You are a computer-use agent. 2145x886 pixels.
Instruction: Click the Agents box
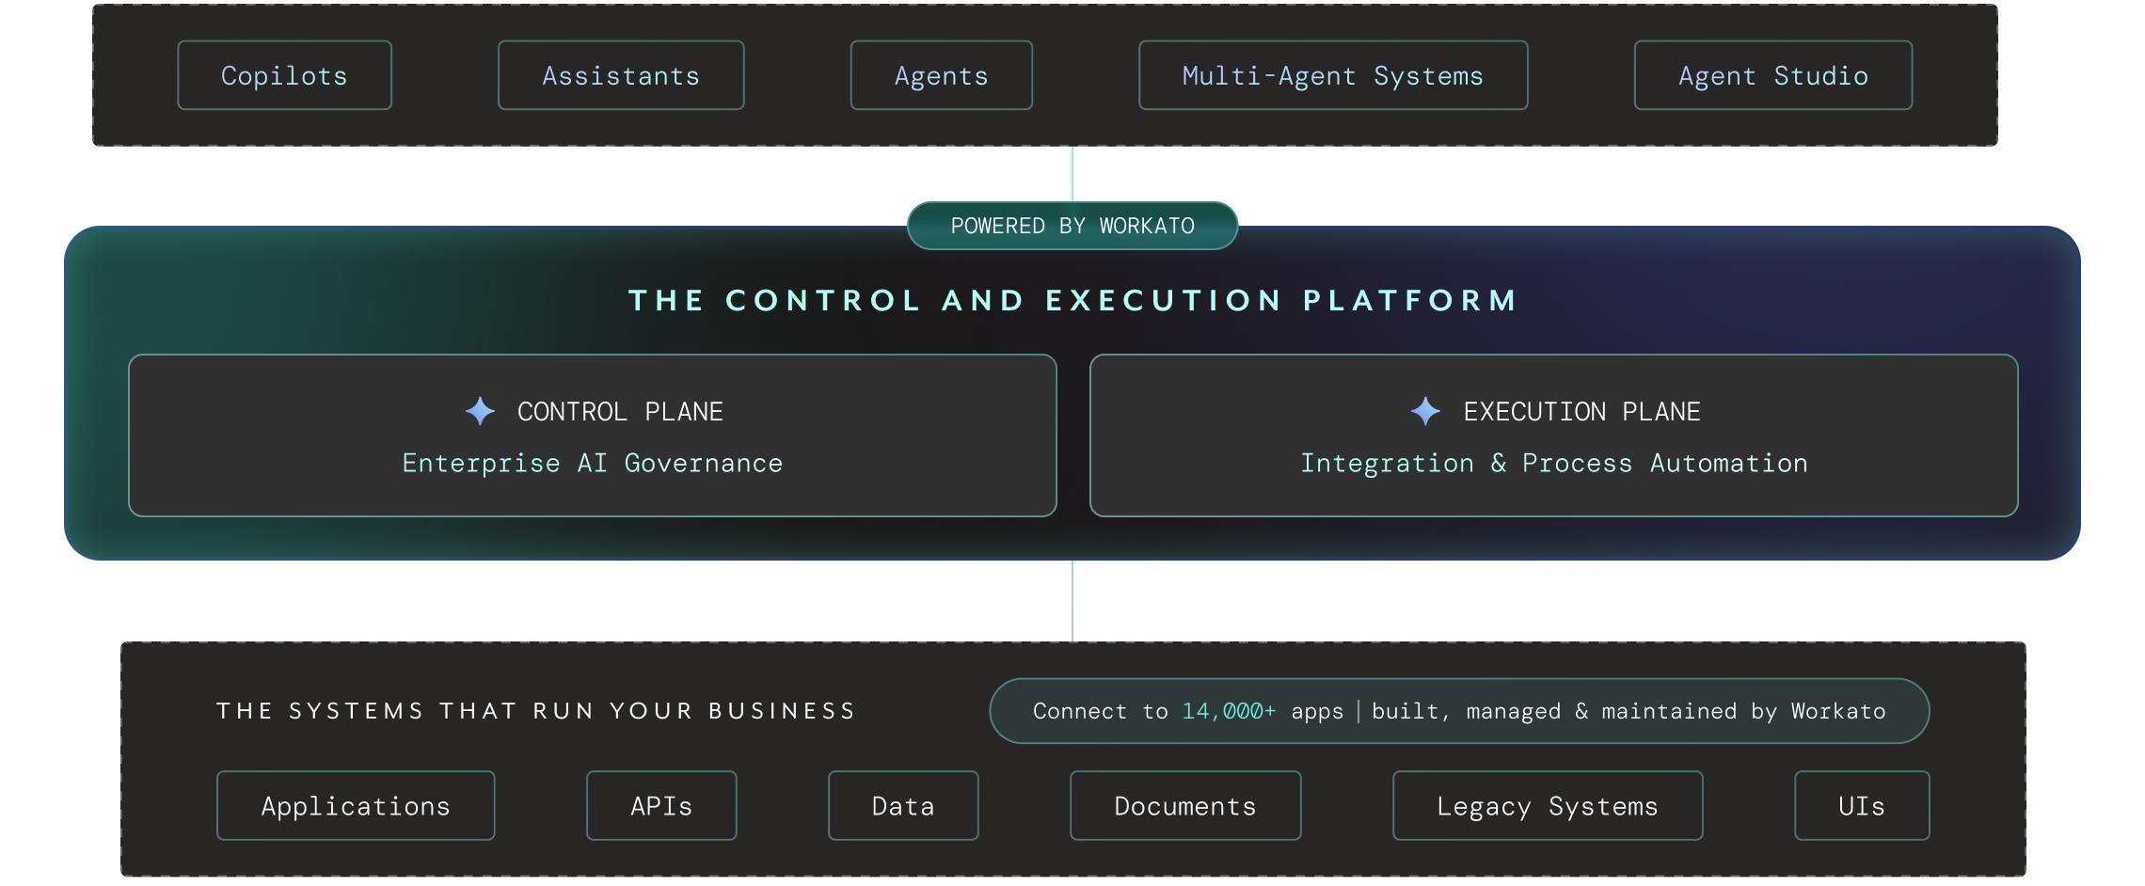click(x=942, y=75)
